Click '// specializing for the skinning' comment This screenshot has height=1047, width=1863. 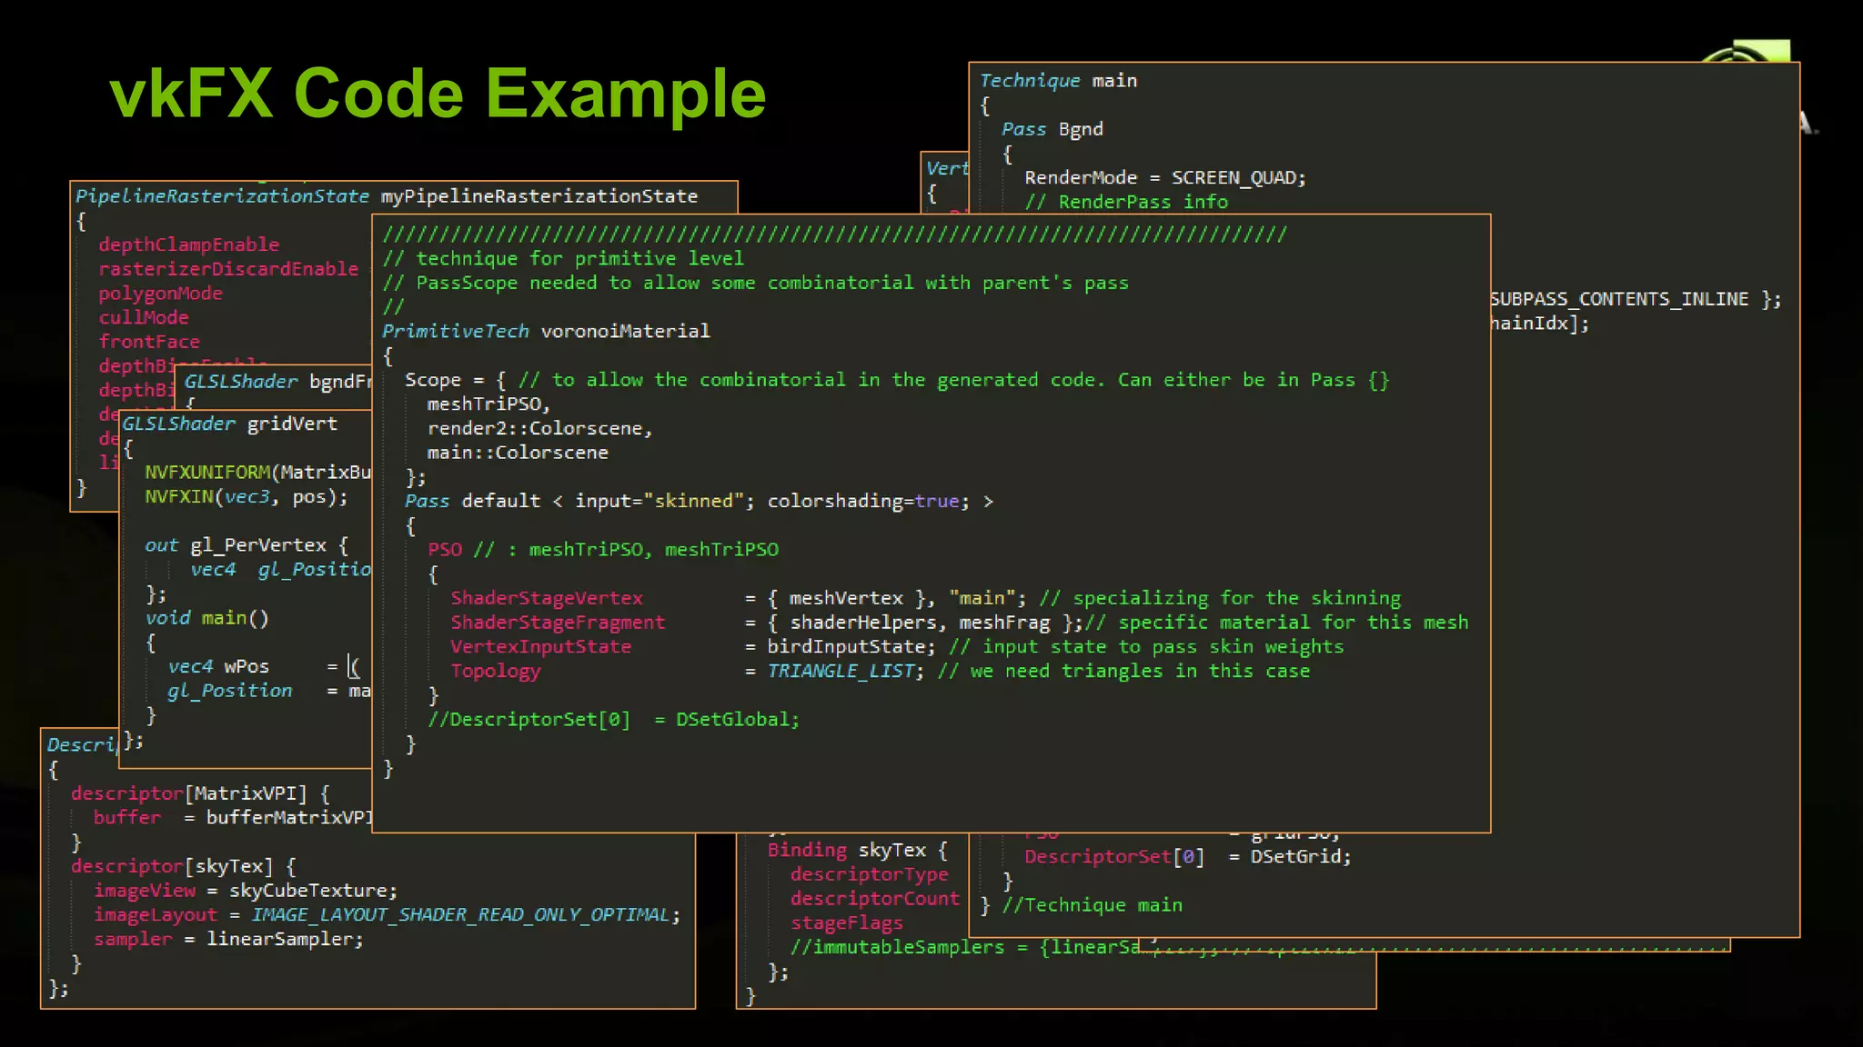tap(1220, 598)
